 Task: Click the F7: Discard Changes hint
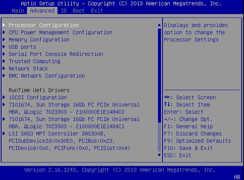193,134
